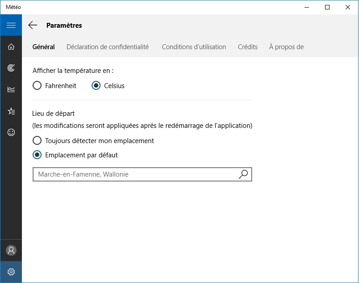Open the hamburger navigation menu
The image size is (359, 283).
[x=11, y=25]
